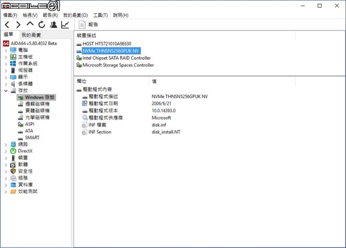
Task: Open the 檔案(F) menu
Action: 10,15
